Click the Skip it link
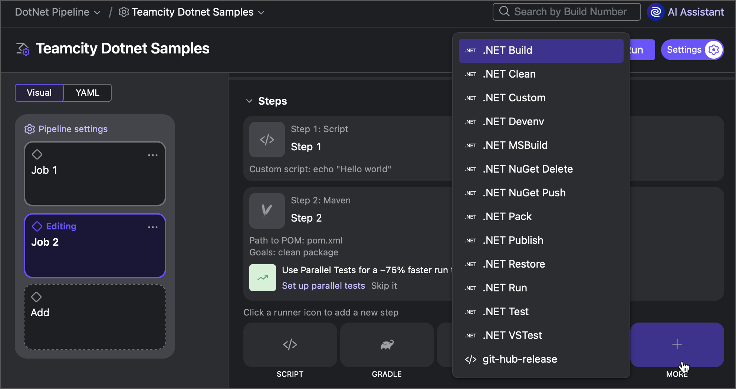This screenshot has width=736, height=389. click(x=384, y=285)
